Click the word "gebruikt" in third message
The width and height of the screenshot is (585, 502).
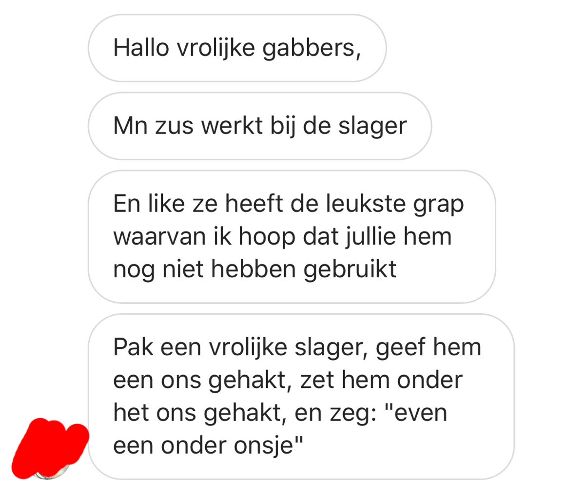350,269
